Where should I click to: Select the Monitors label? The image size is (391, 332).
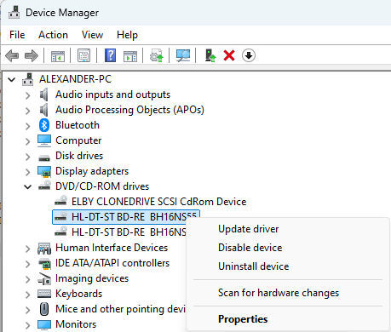point(76,324)
